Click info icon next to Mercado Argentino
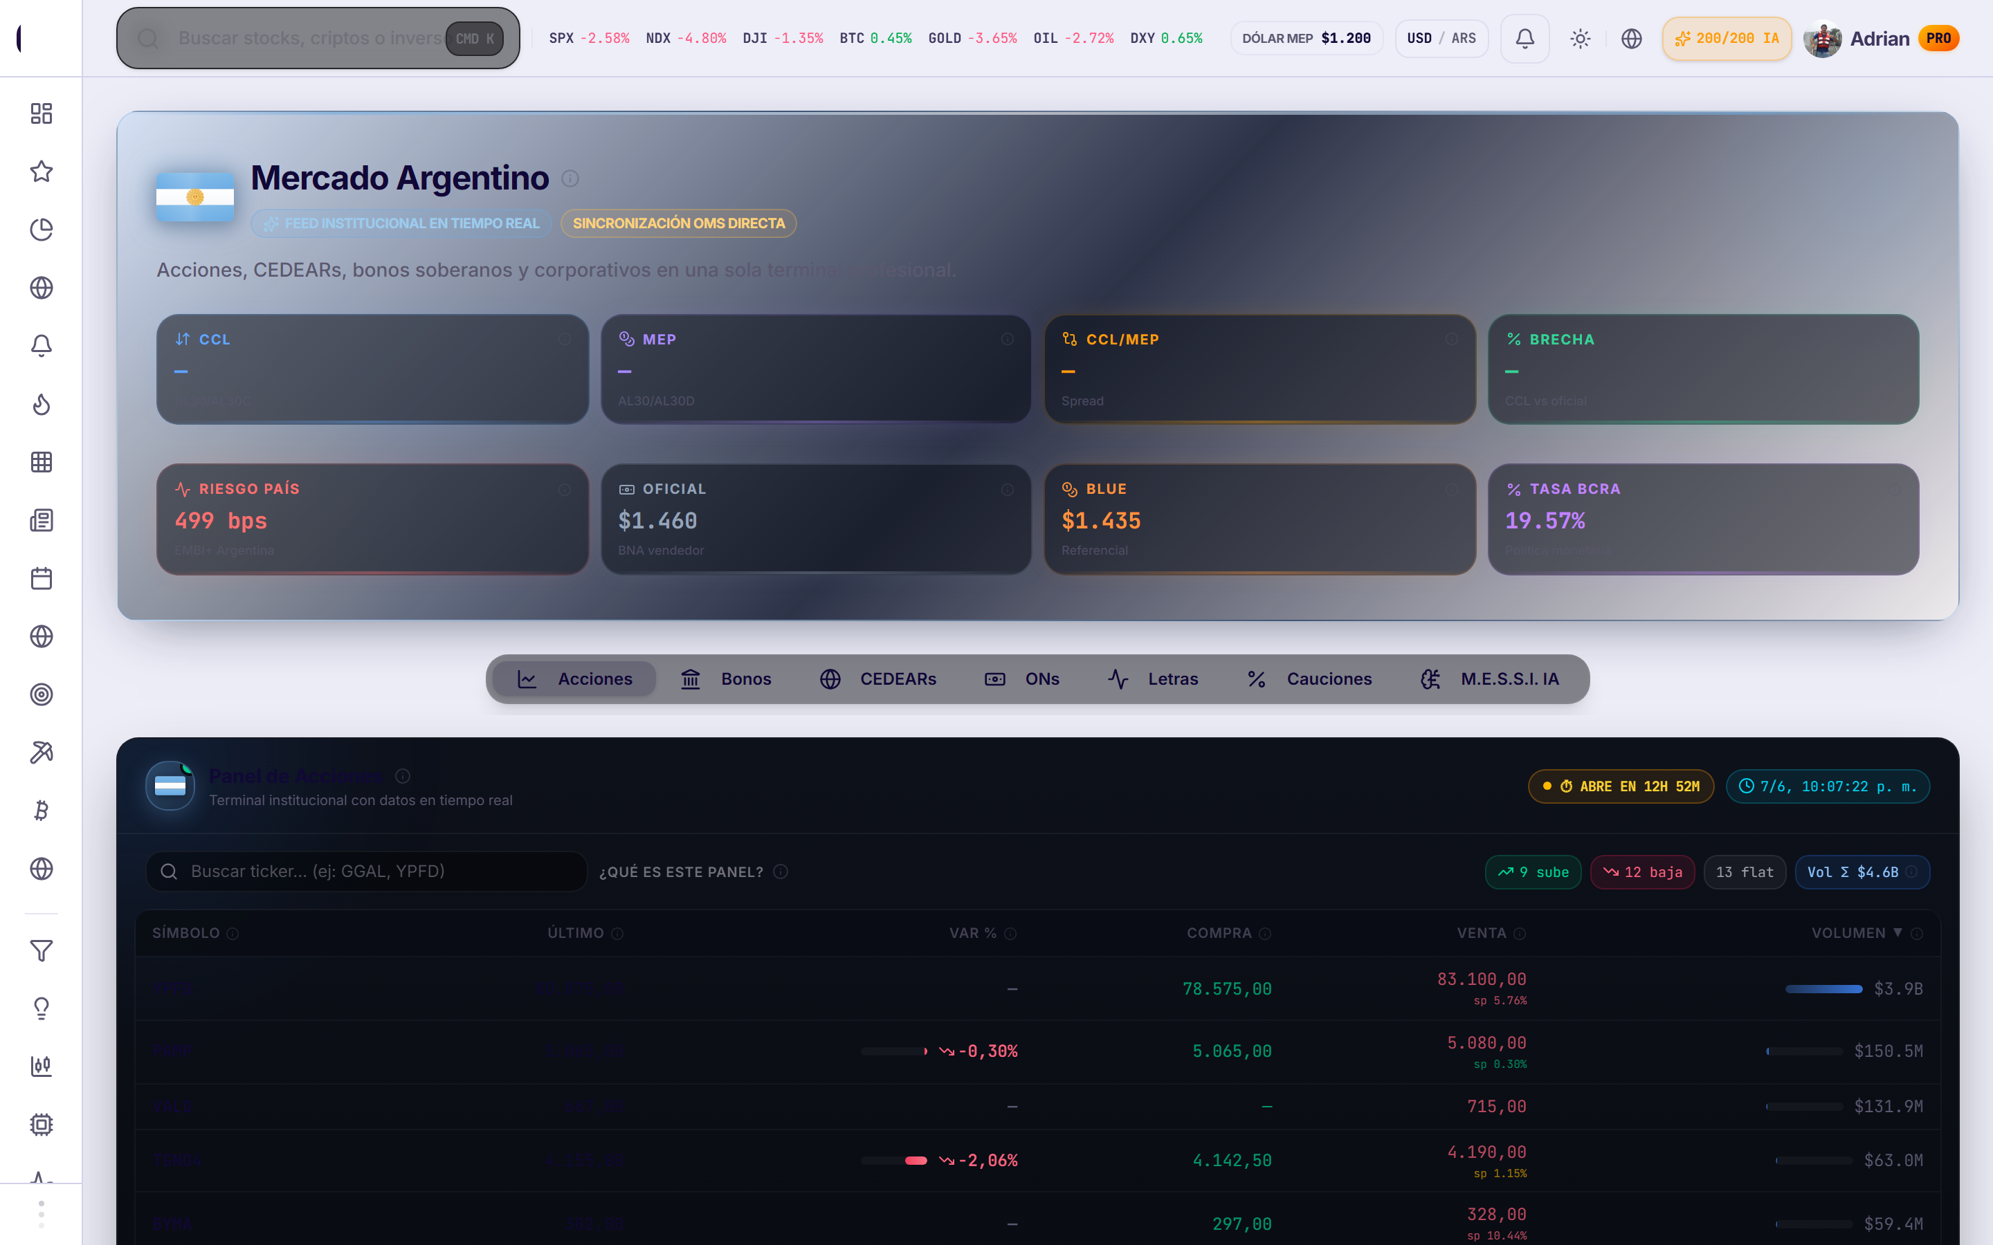Image resolution: width=1993 pixels, height=1245 pixels. [x=570, y=178]
